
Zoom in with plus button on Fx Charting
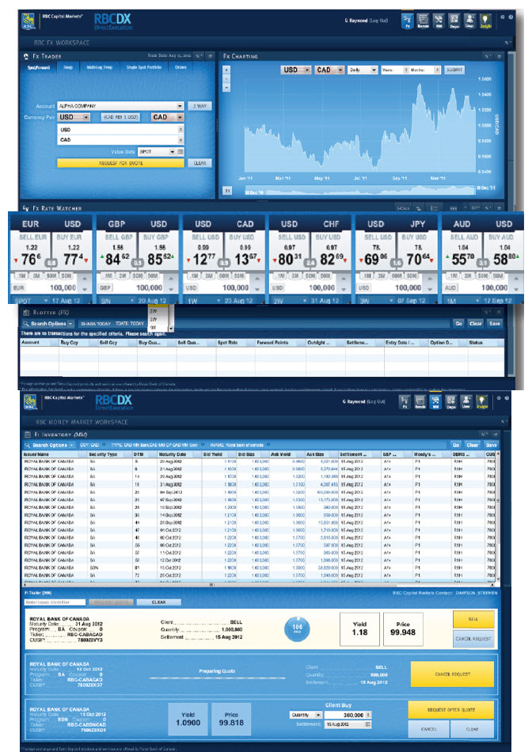(226, 70)
